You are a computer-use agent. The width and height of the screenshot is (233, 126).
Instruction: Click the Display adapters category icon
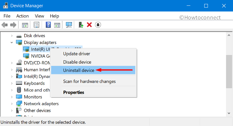(x=19, y=42)
